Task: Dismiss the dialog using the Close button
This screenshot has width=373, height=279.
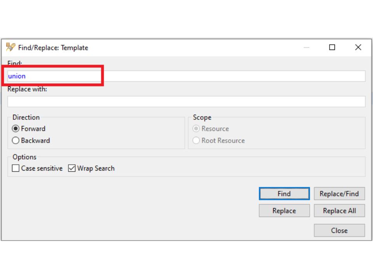Action: pyautogui.click(x=339, y=231)
